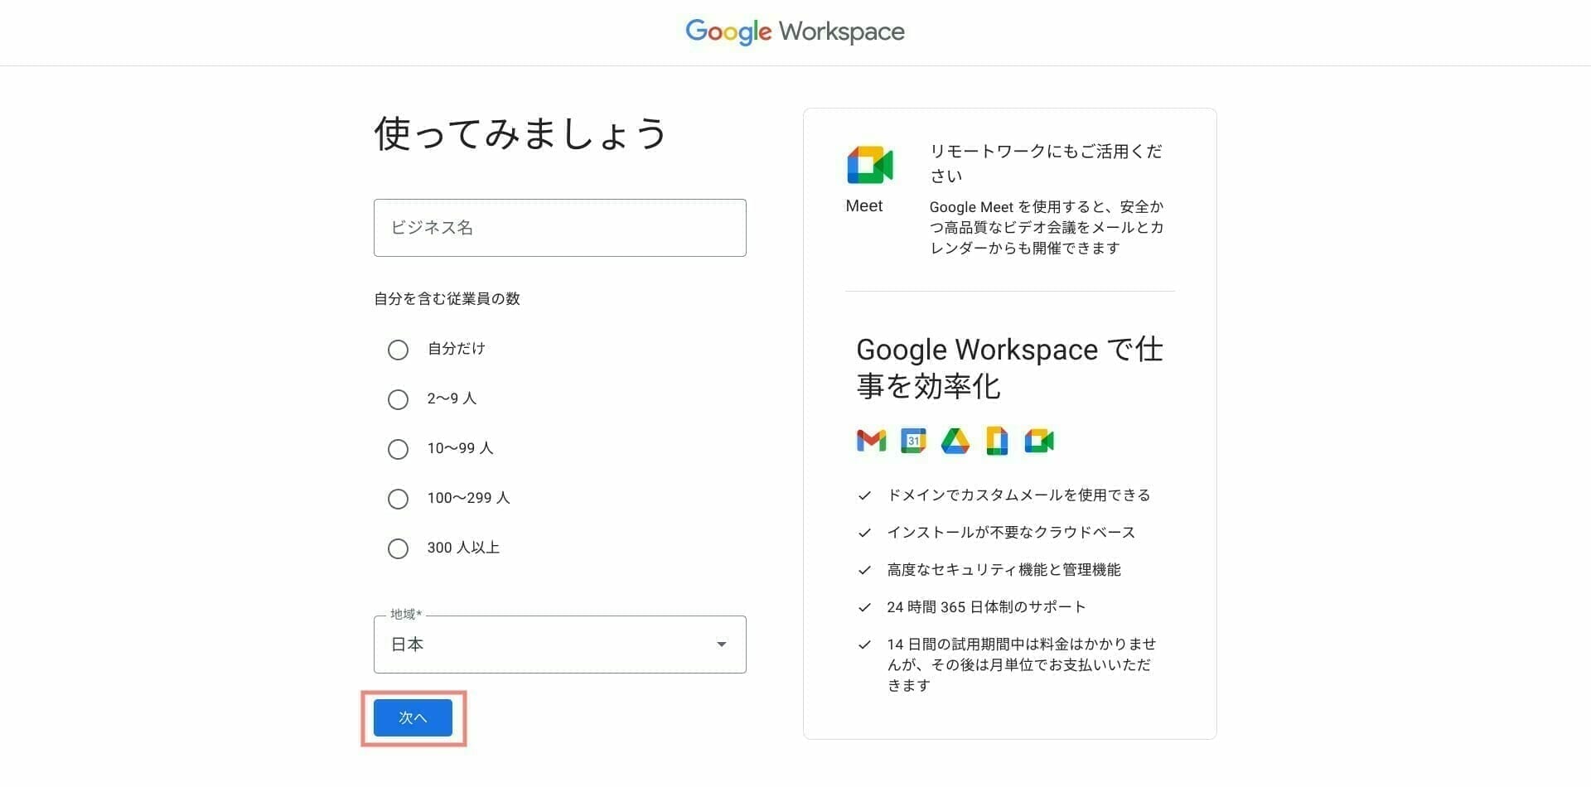Focus the ビジネス名 input field
The width and height of the screenshot is (1591, 787).
559,227
